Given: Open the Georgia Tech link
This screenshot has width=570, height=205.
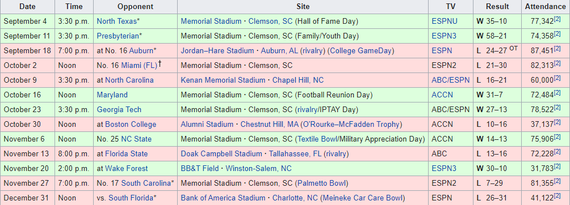Looking at the screenshot, I should point(119,109).
